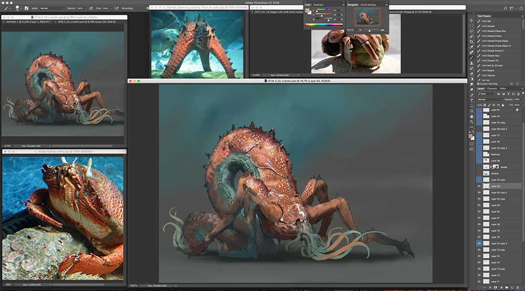Click the trash icon in Tool Presets
The width and height of the screenshot is (525, 291).
pyautogui.click(x=518, y=84)
